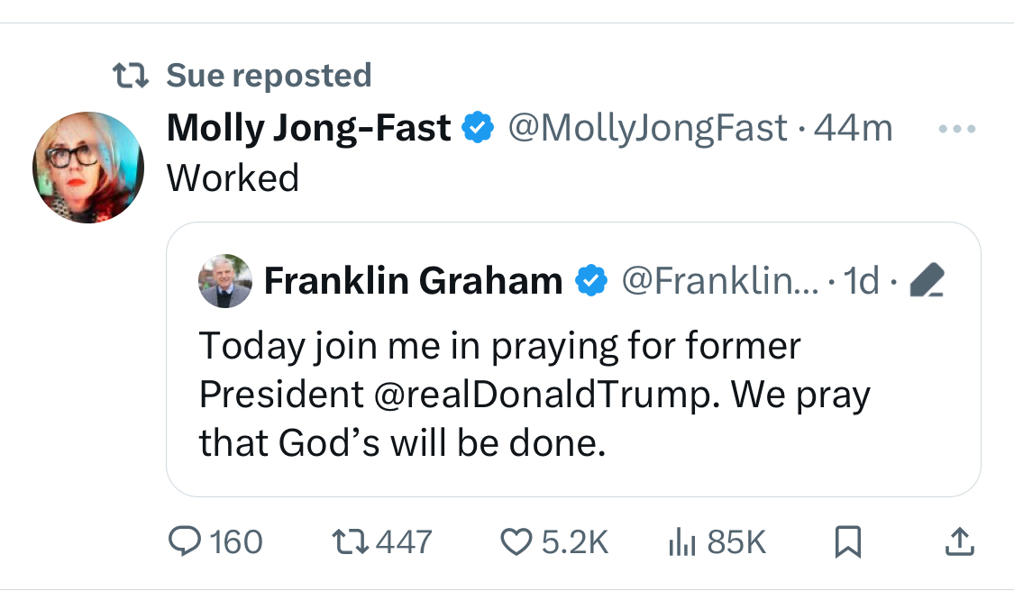Bookmark Molly Jong-Fast's tweet
This screenshot has height=600, width=1014.
(x=849, y=541)
